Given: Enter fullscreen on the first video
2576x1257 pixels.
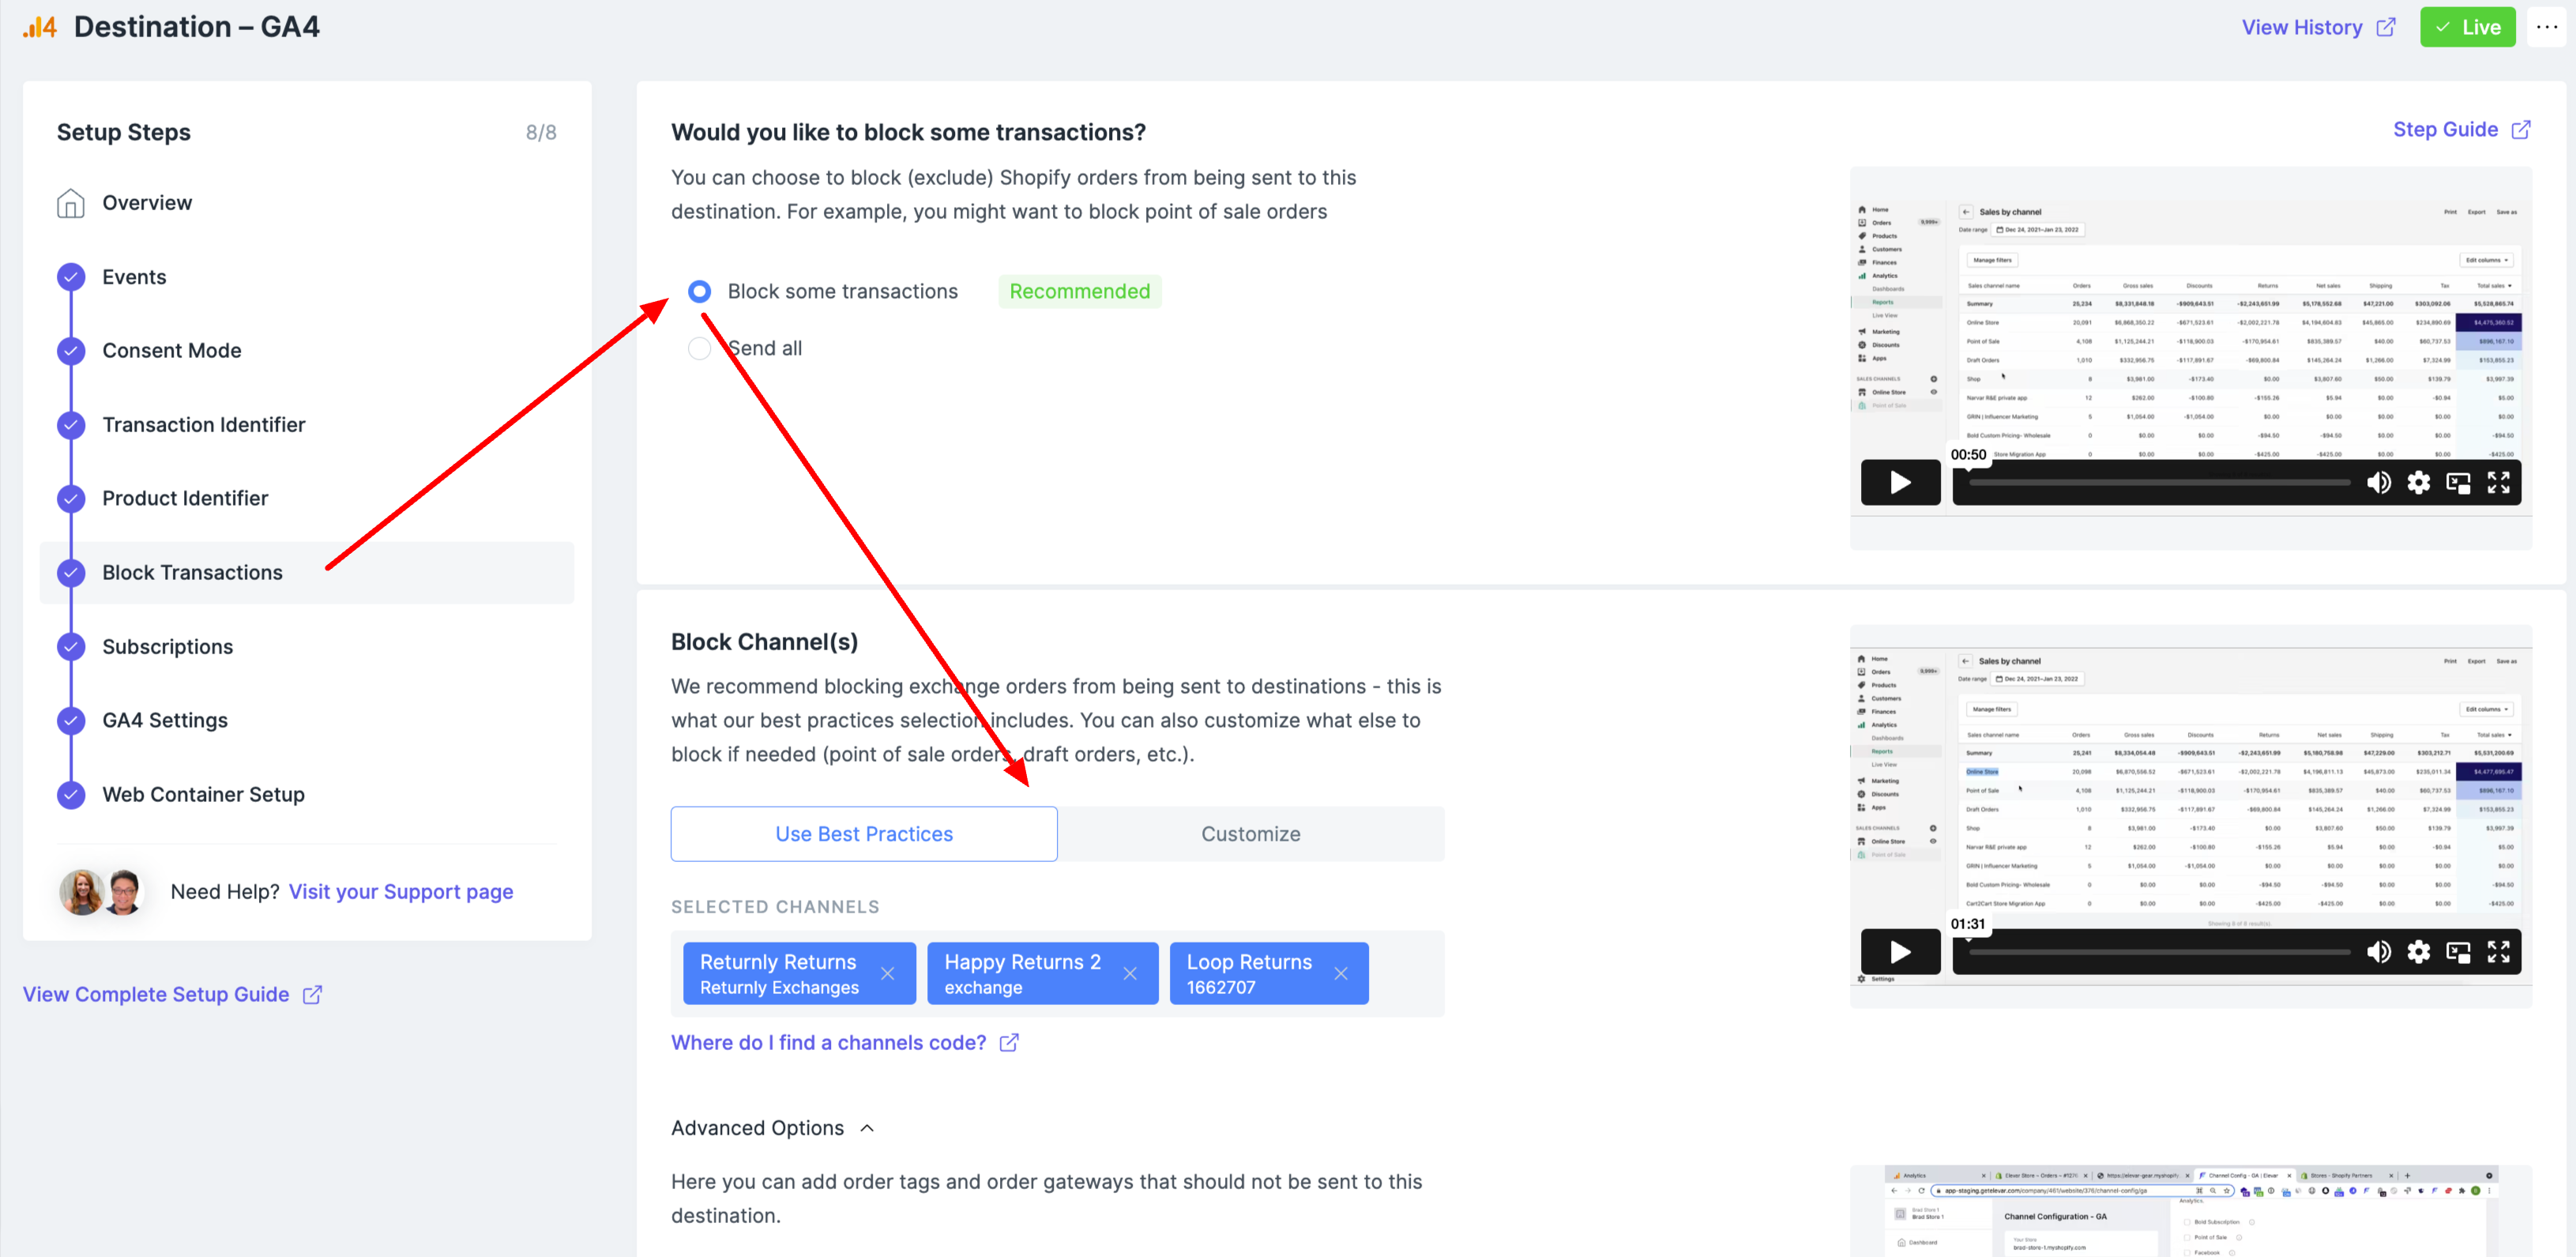Looking at the screenshot, I should (2498, 483).
